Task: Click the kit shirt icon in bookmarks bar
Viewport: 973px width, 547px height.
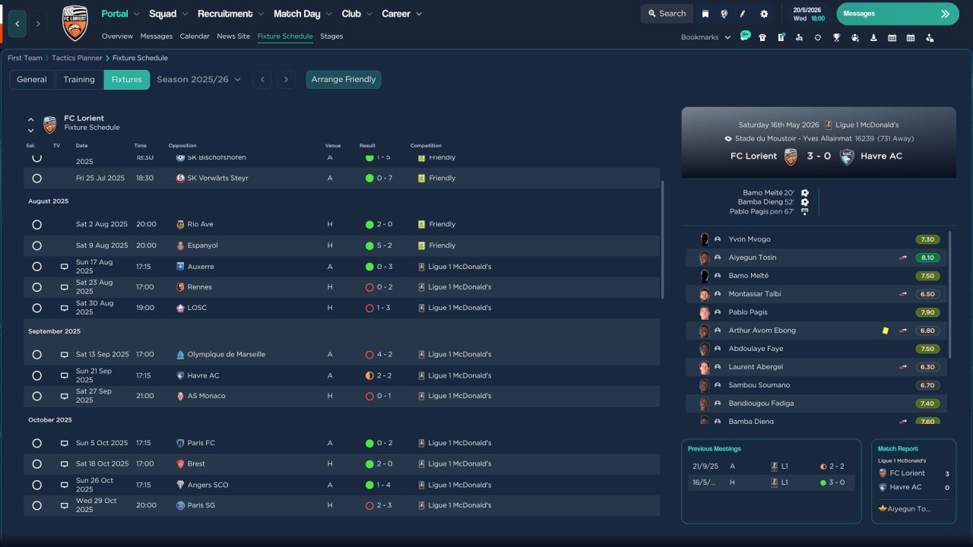Action: click(762, 37)
